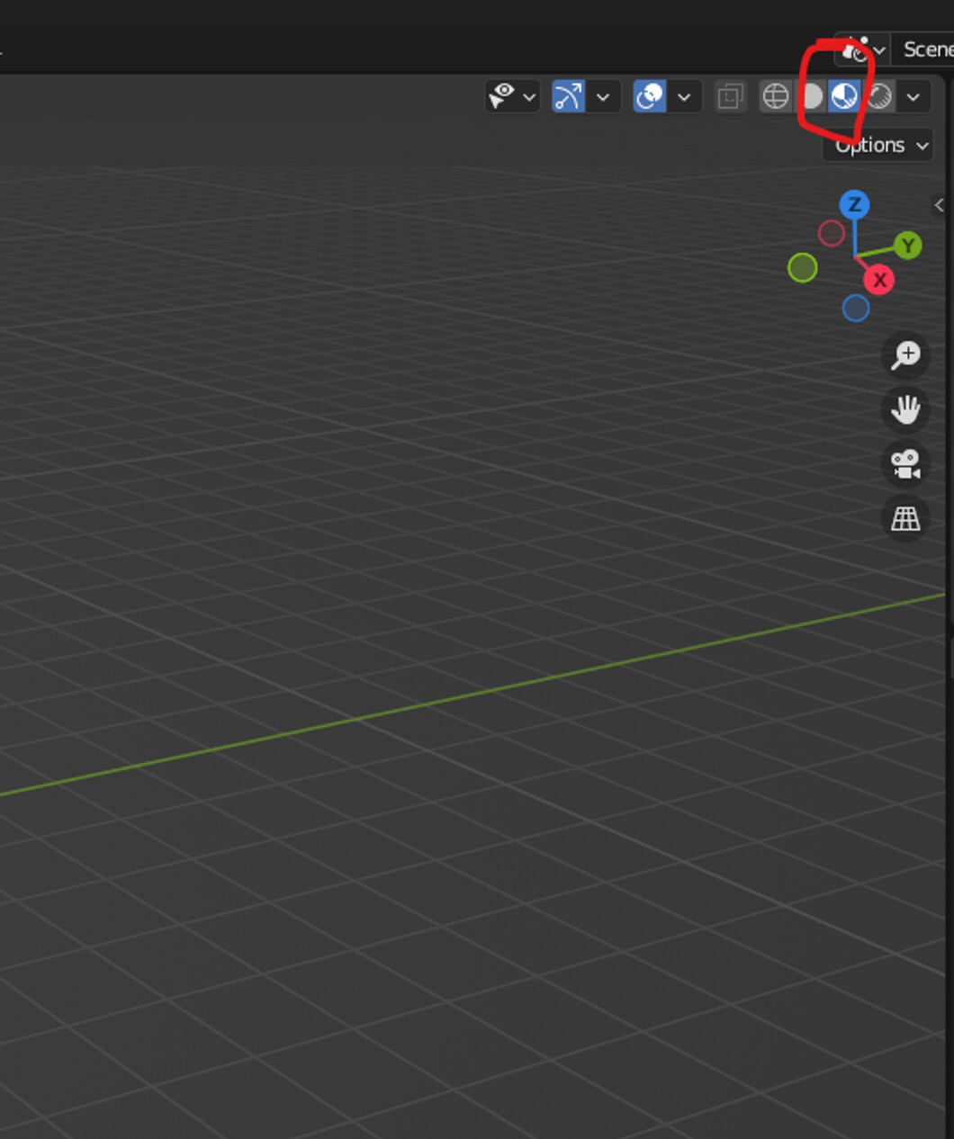Toggle viewport overlays
This screenshot has width=954, height=1139.
point(650,96)
